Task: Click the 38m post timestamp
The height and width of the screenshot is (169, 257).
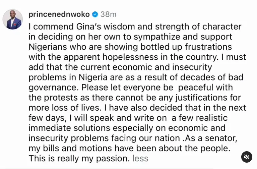Action: tap(108, 14)
